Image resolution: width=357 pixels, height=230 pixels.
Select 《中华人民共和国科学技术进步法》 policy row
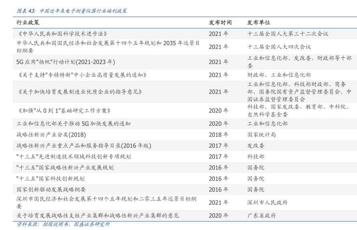click(x=62, y=34)
